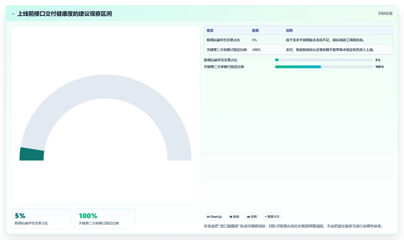Click the lightning icon beside the title
This screenshot has height=240, width=404.
(x=13, y=14)
